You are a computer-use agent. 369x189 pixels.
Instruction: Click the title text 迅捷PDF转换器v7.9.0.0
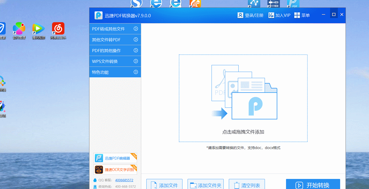coord(128,16)
